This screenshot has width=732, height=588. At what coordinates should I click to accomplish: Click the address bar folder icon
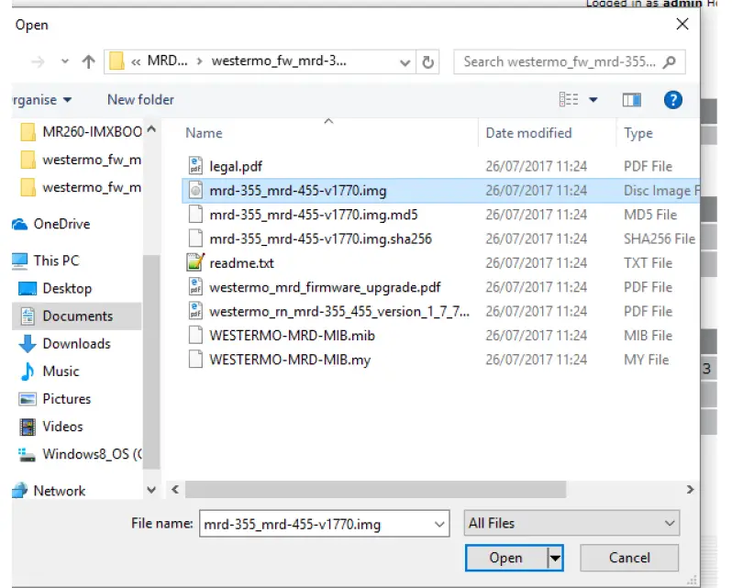pos(116,61)
